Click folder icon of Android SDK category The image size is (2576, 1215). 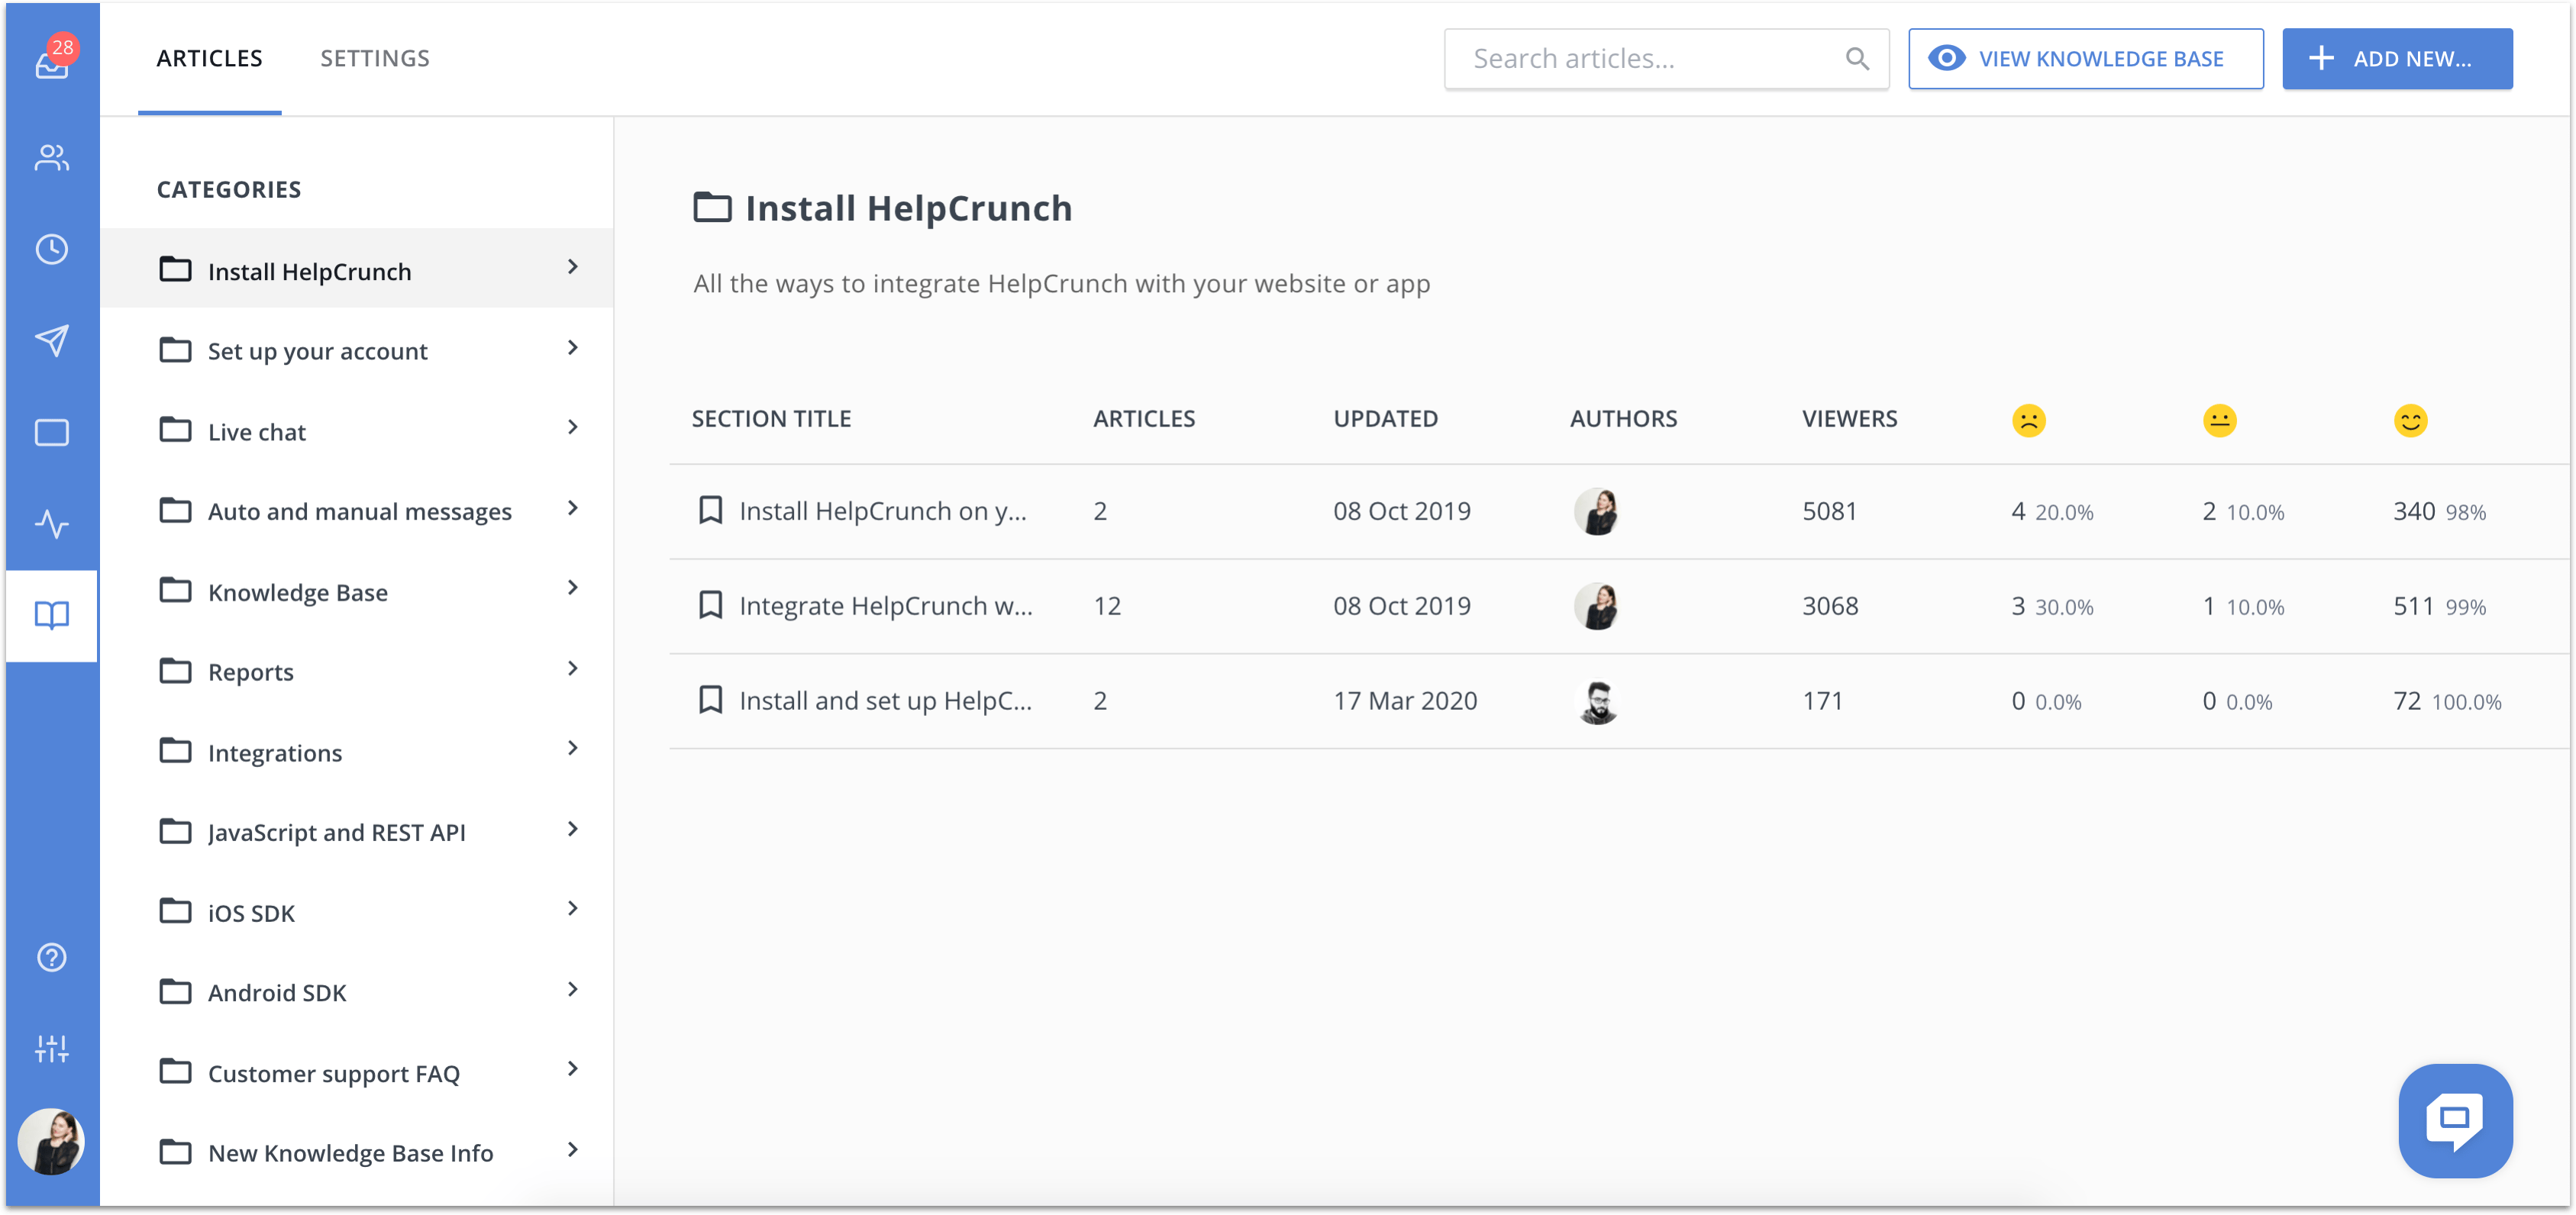click(175, 992)
